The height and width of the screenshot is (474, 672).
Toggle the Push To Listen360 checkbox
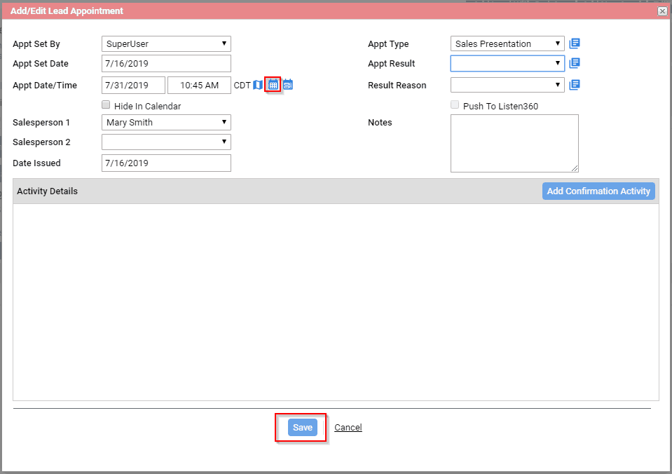[x=455, y=104]
